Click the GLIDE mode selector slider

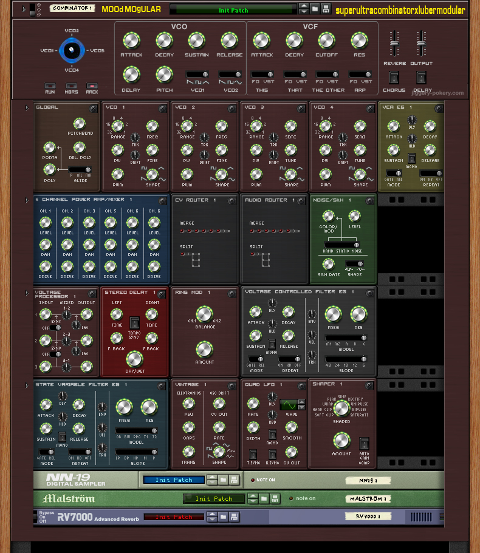(80, 169)
